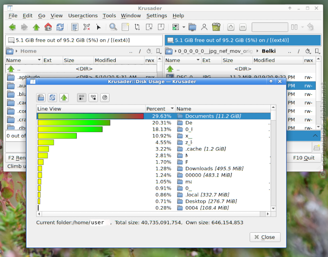Click the 0_0_0_0_0__jpg_nef_mov_orig breadcrumb

coord(215,51)
